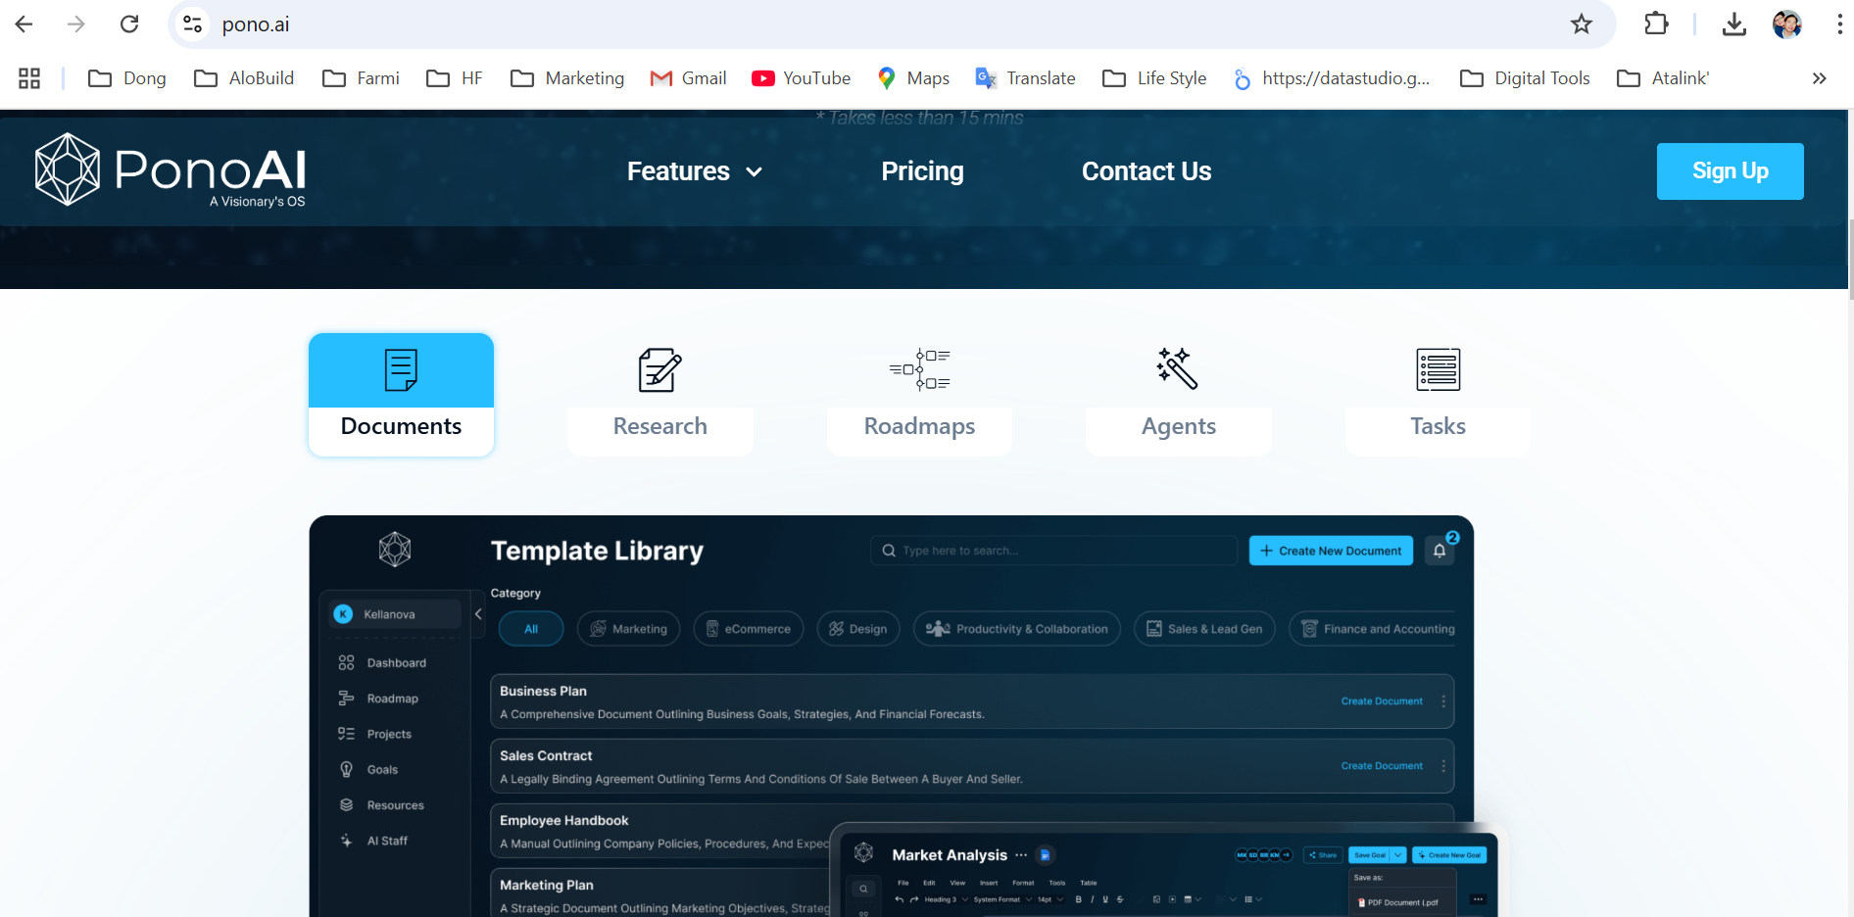
Task: Click the Create New Document button
Action: [1331, 551]
